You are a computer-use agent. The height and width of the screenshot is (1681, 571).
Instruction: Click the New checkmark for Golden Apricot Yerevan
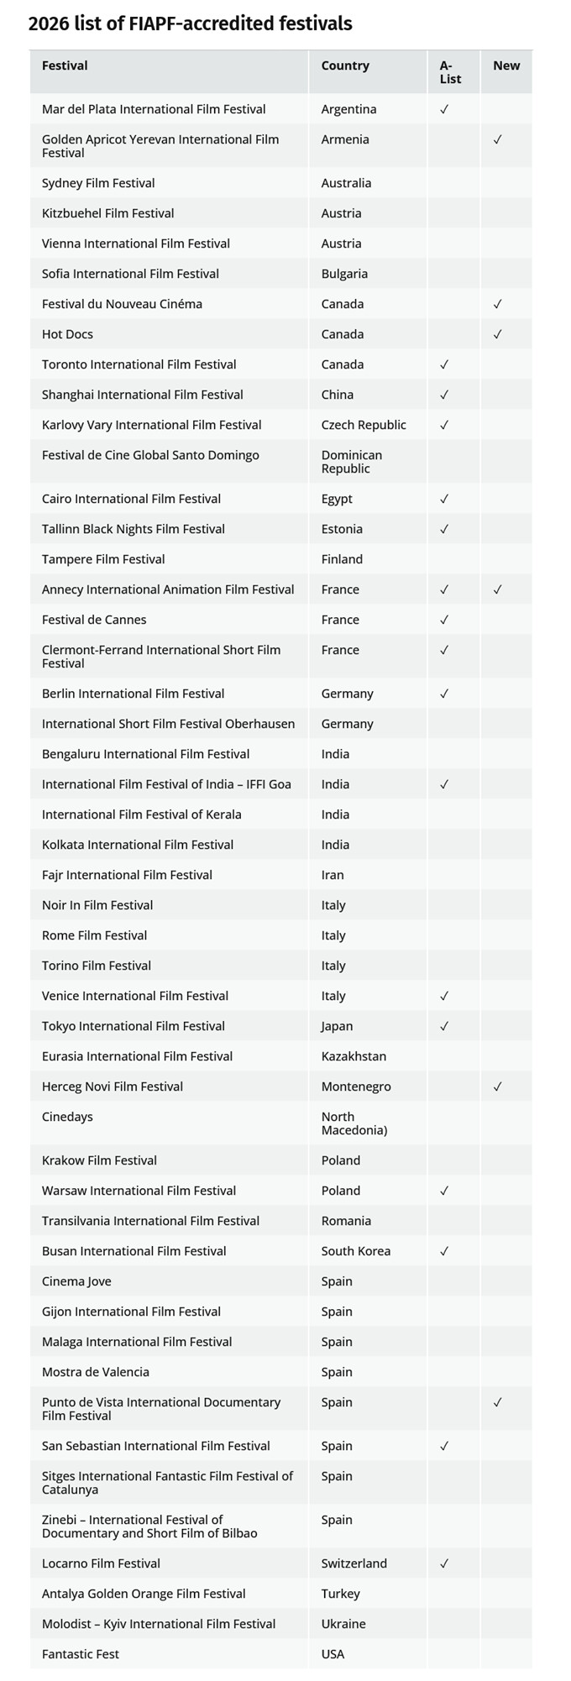pyautogui.click(x=498, y=139)
